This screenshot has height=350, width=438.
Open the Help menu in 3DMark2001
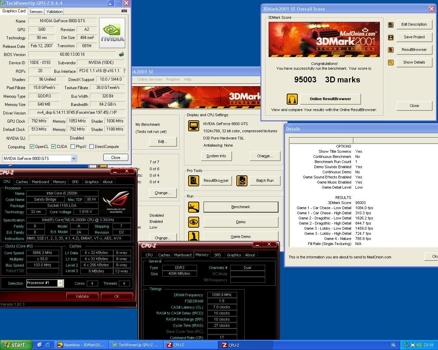tap(188, 79)
